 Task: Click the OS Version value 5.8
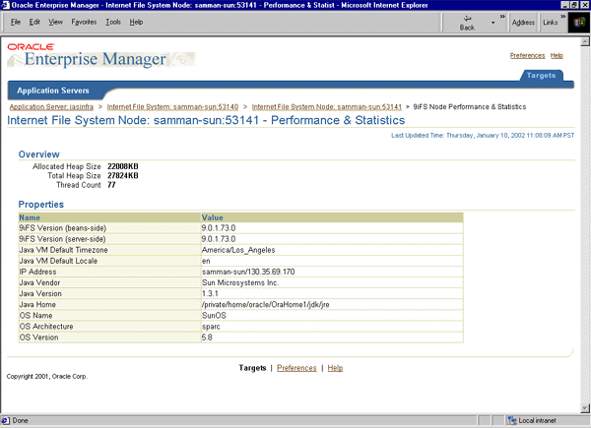pyautogui.click(x=207, y=337)
